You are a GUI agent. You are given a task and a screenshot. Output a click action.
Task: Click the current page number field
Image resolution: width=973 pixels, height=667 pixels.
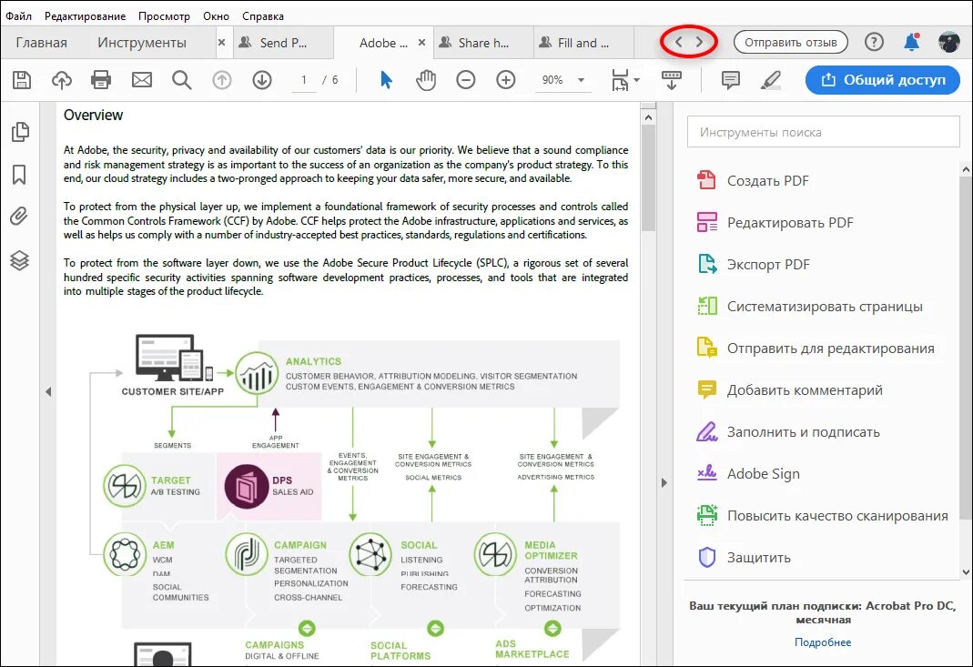click(x=303, y=79)
